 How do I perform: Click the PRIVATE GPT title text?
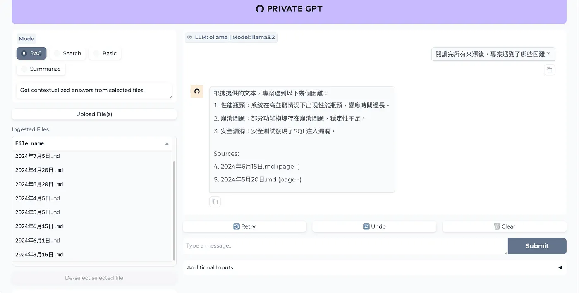295,9
